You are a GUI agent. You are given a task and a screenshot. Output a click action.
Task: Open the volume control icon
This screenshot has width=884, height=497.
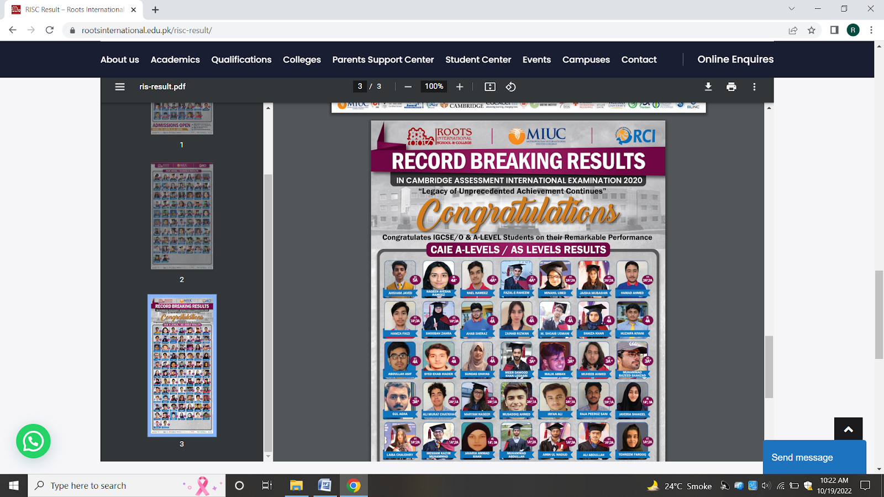point(766,486)
